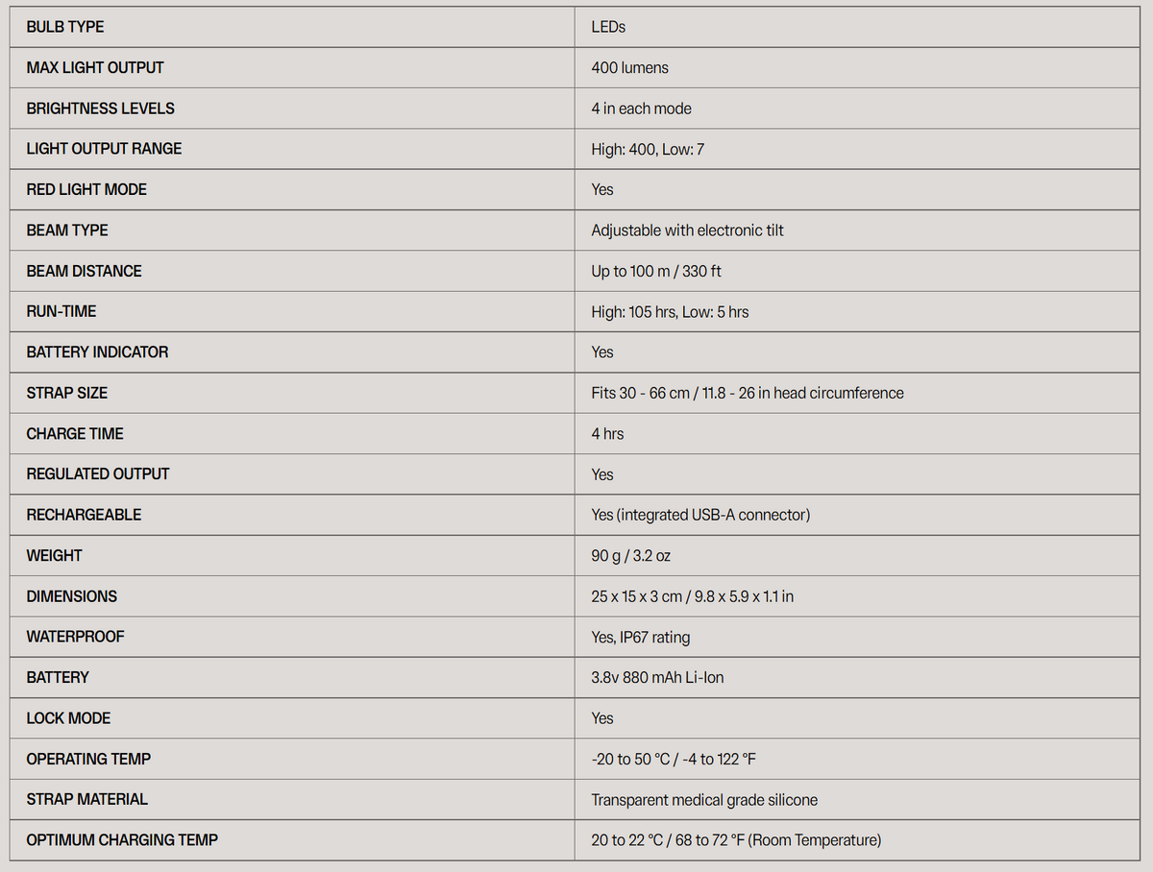Click the "High: 105 hrs, Low: 5 hrs" value
1153x872 pixels.
coord(670,312)
